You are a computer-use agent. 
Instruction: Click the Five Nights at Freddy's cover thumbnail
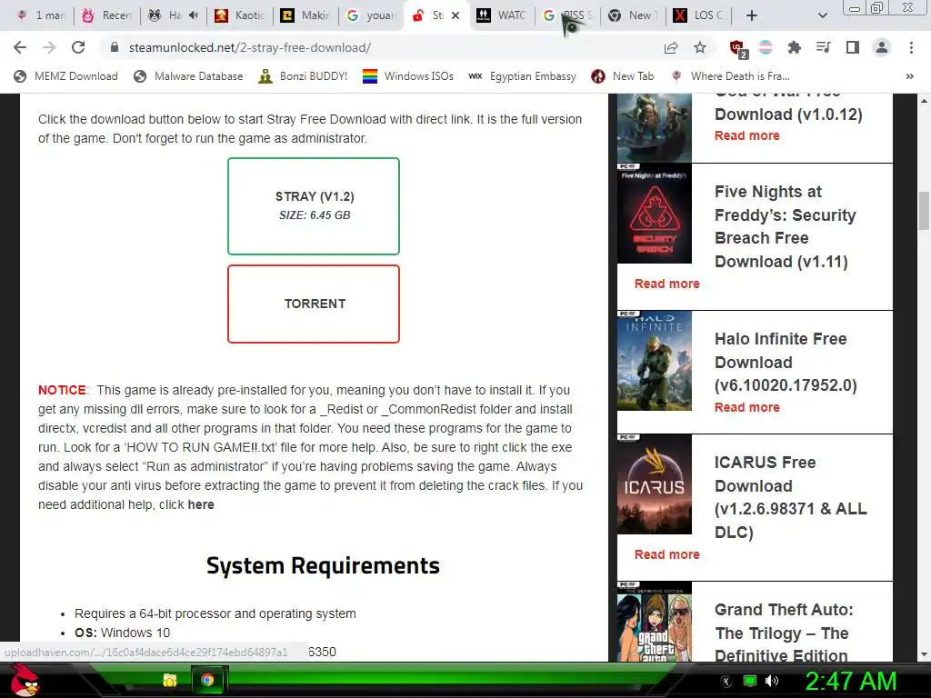click(655, 214)
